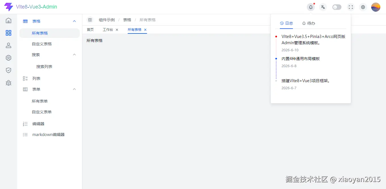Image resolution: width=386 pixels, height=189 pixels.
Task: Collapse the 表格 submenu chevron
Action: click(74, 21)
